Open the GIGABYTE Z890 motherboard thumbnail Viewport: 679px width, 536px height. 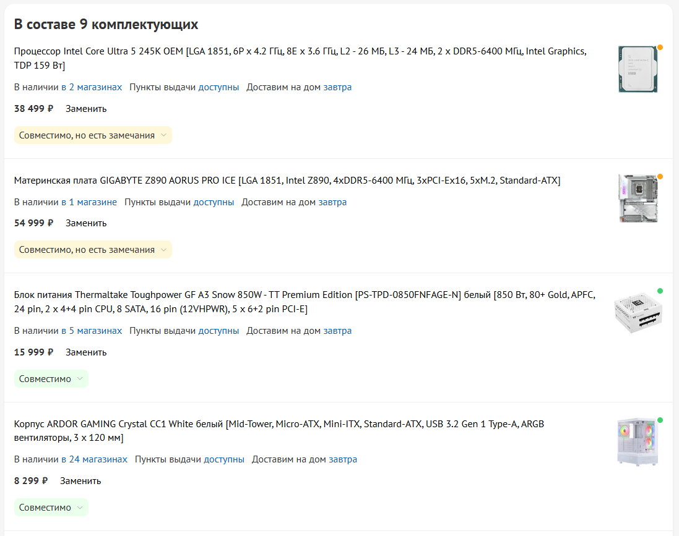pos(638,198)
